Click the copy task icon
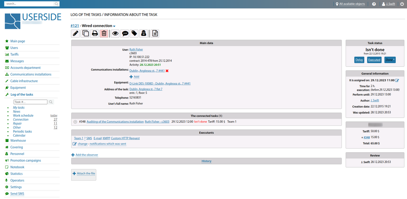 coord(85,33)
